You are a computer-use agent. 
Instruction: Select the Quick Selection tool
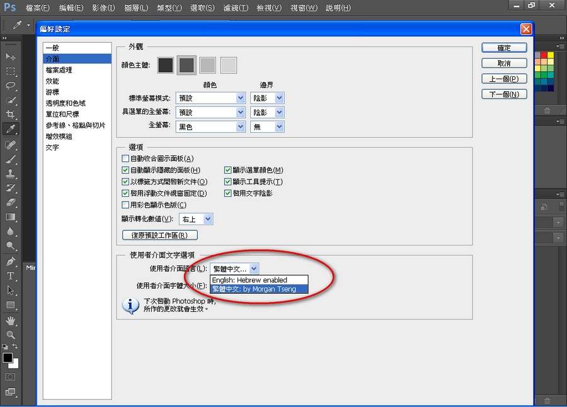coord(11,101)
